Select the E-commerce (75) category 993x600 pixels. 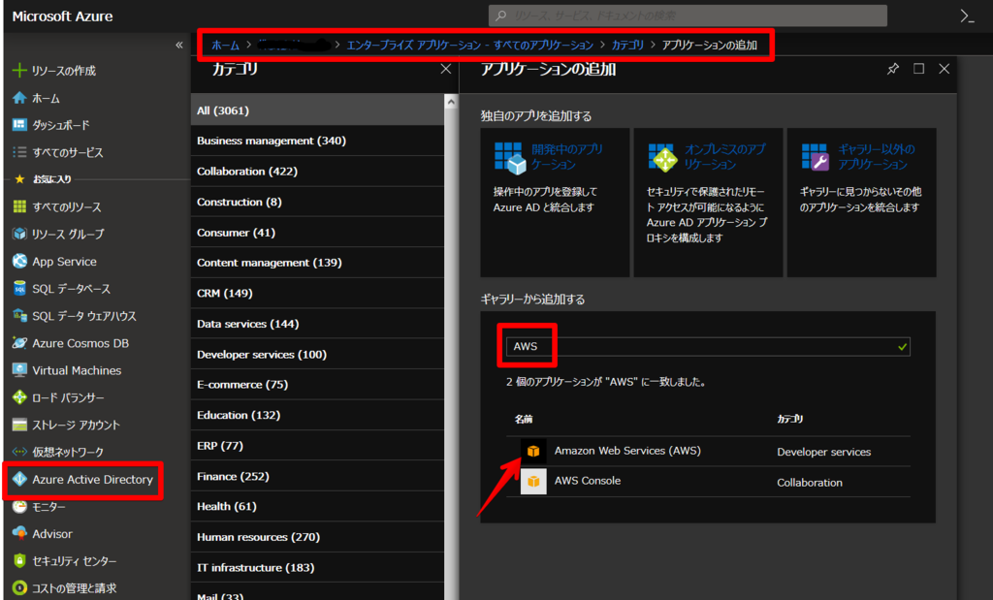[317, 384]
